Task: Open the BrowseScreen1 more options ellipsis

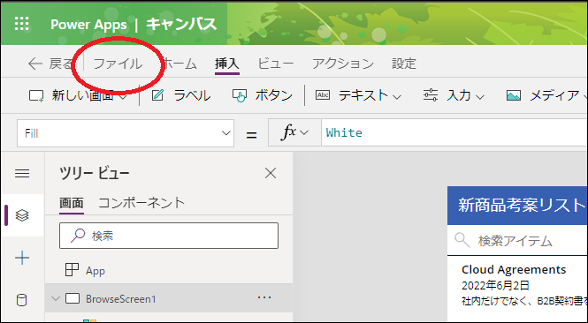Action: click(264, 298)
